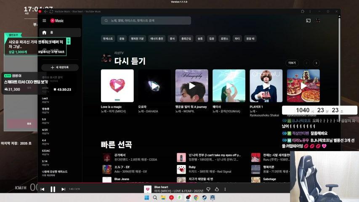The width and height of the screenshot is (359, 202).
Task: Play the 행운을 빌어 줘 WONPIL thumbnail
Action: [191, 86]
